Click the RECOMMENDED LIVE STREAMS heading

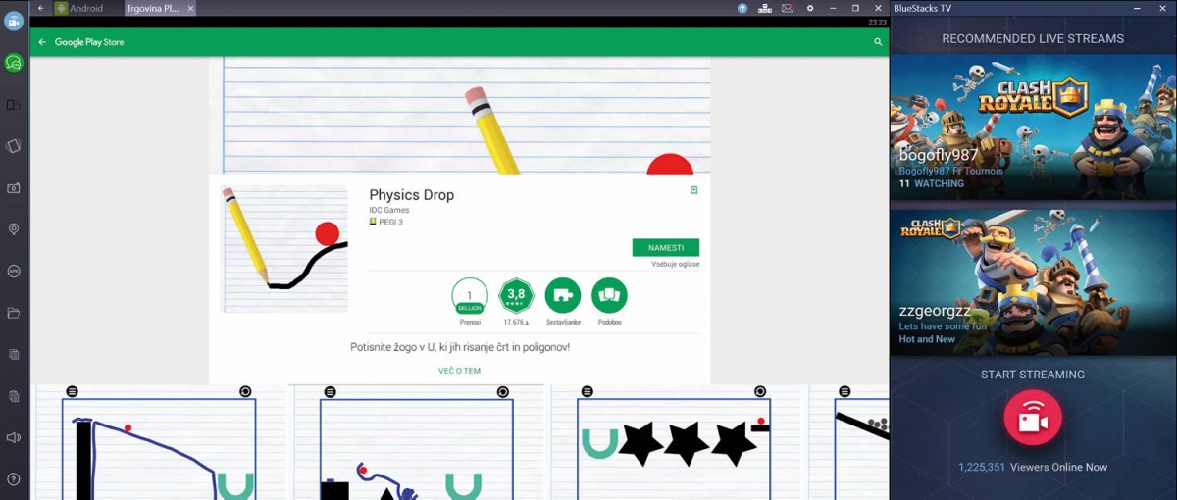coord(1033,38)
